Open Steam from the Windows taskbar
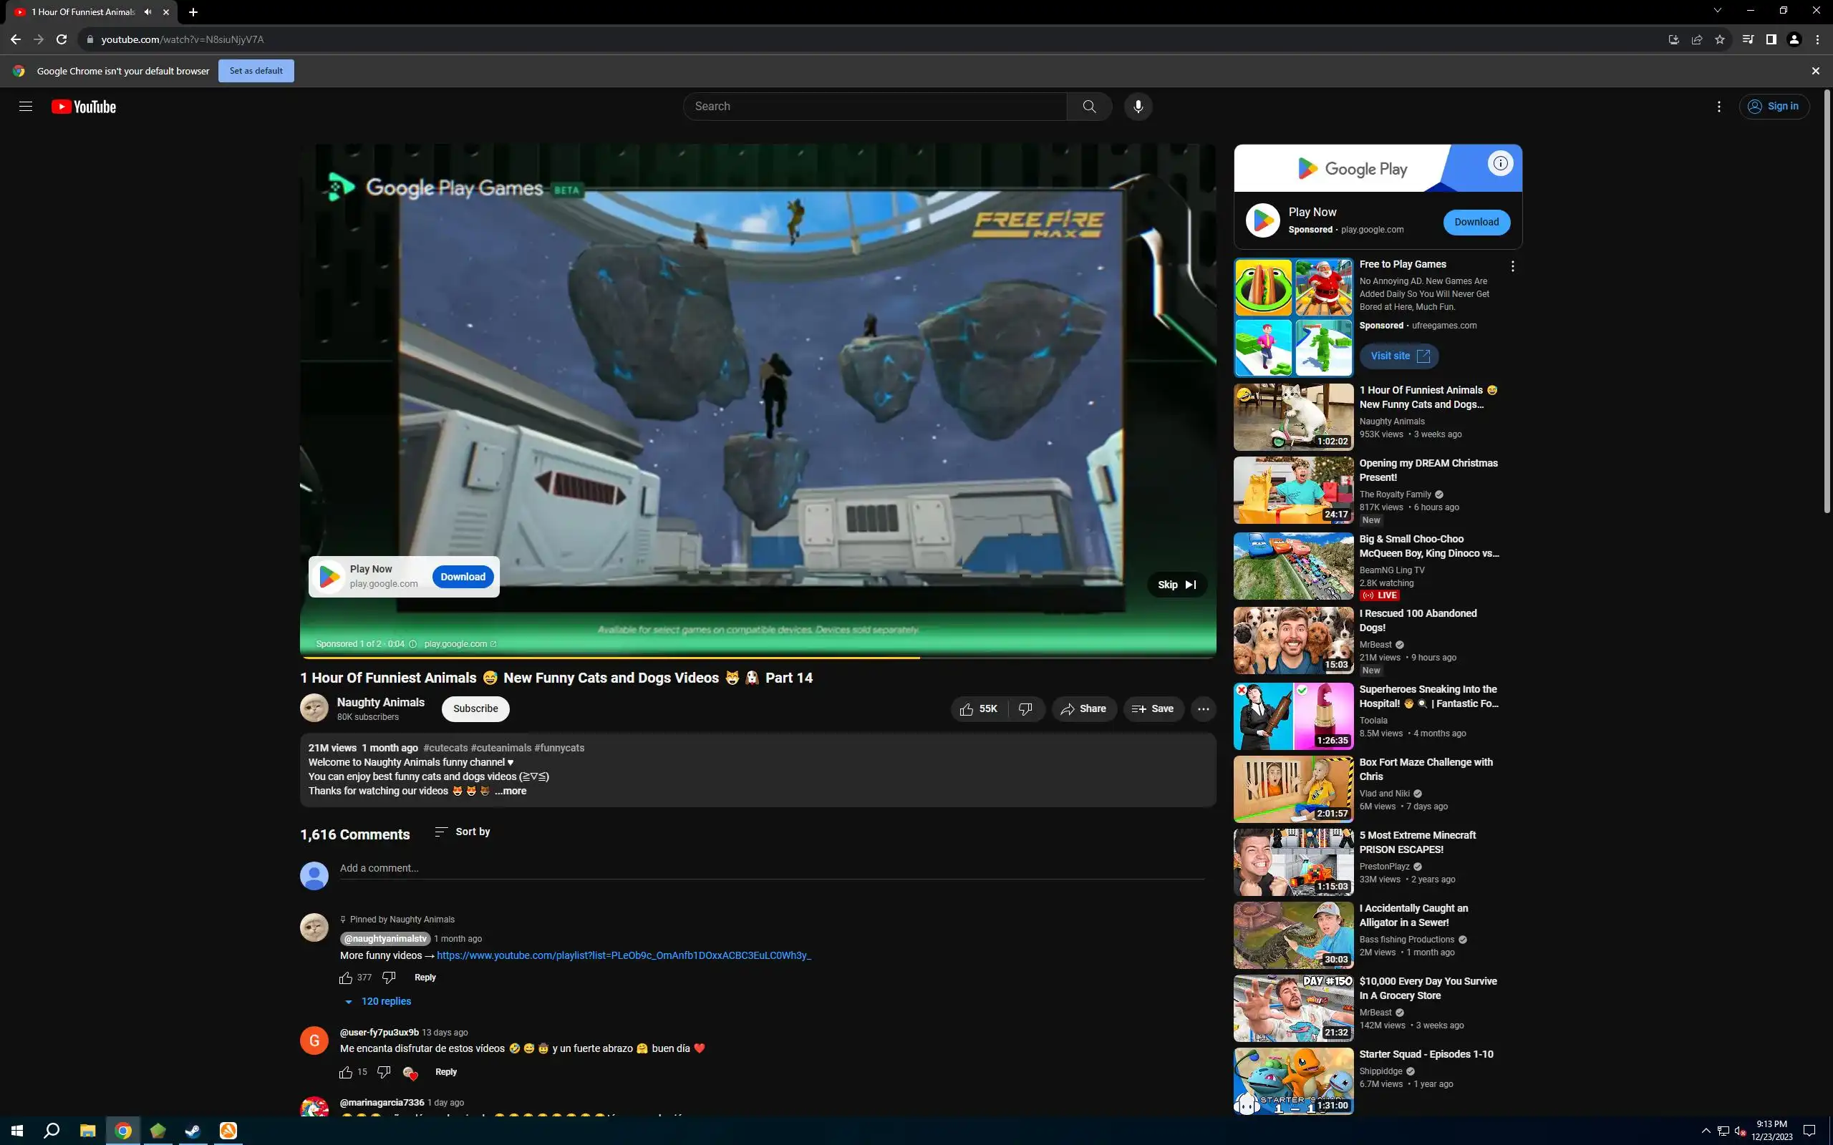This screenshot has height=1145, width=1833. (193, 1131)
